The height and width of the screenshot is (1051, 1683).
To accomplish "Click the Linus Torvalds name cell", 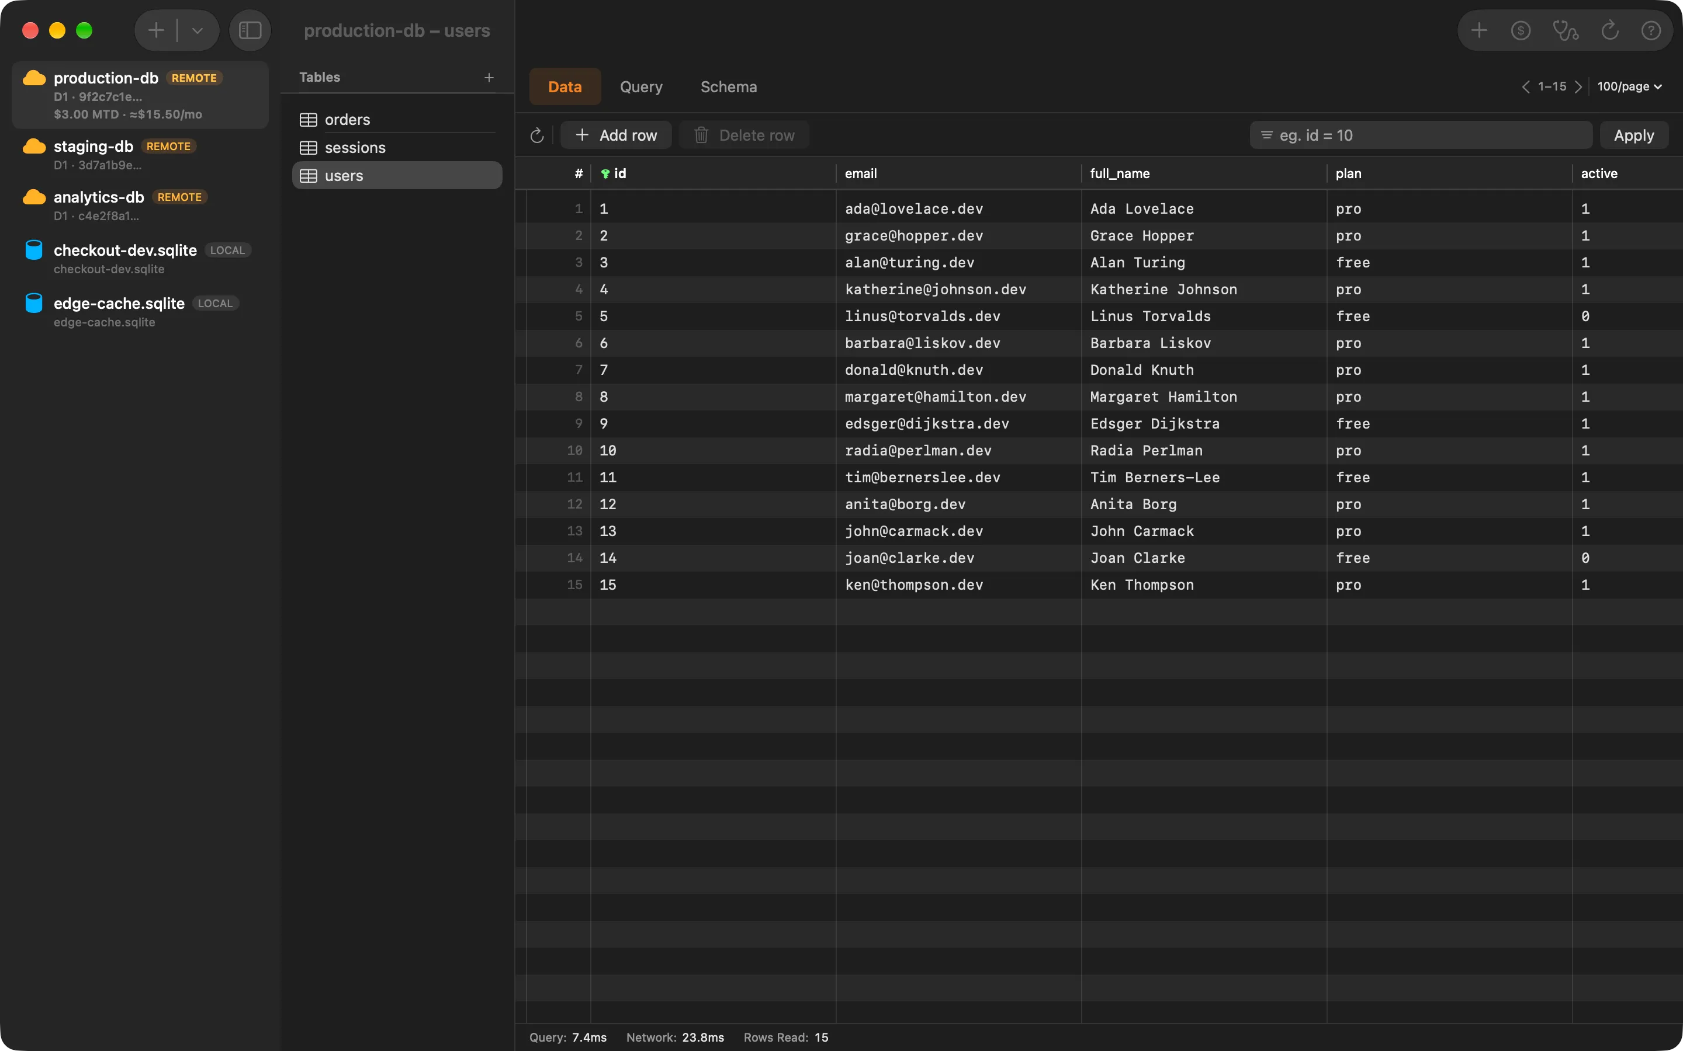I will (x=1204, y=316).
